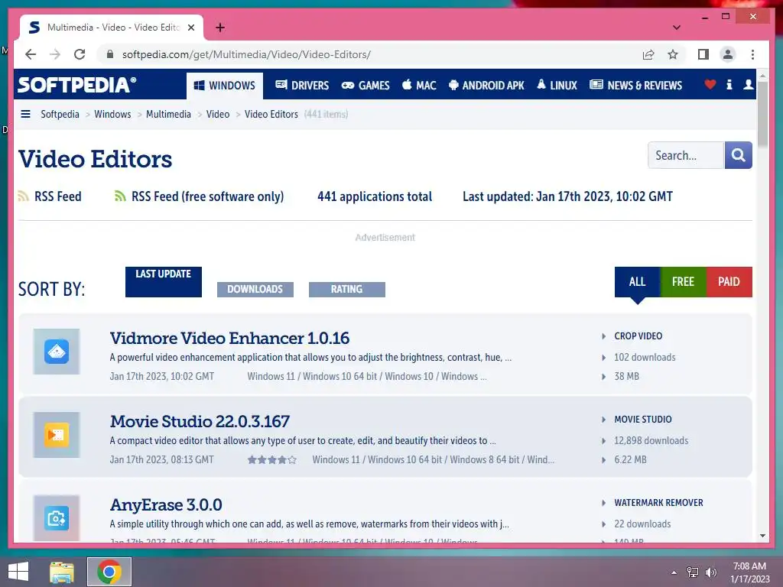
Task: Share this page icon
Action: 648,54
